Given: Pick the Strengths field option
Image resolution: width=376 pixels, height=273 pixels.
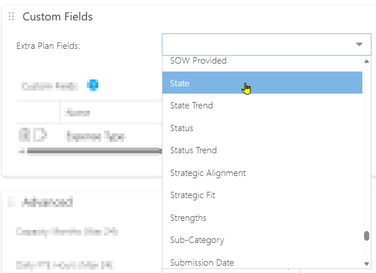Looking at the screenshot, I should (188, 218).
